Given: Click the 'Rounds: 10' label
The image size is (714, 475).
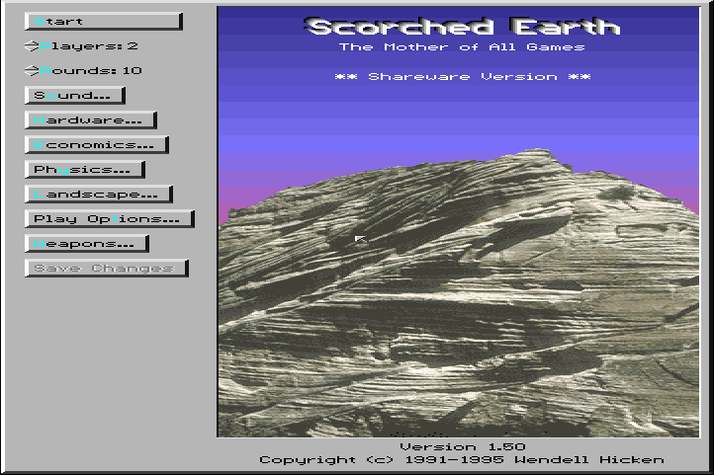Looking at the screenshot, I should (x=91, y=70).
